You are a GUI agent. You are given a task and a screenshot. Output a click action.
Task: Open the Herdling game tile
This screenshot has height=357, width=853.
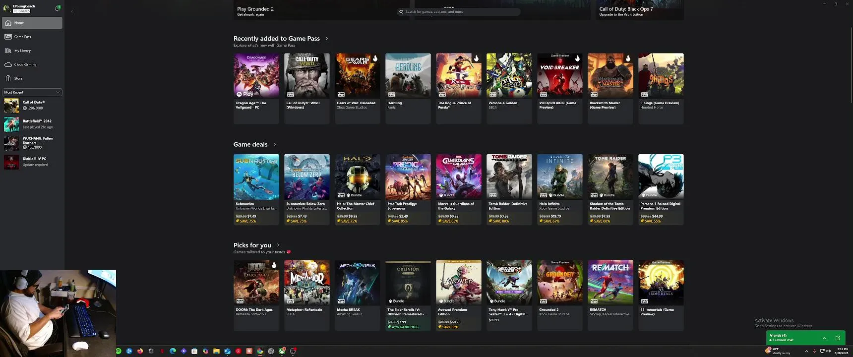click(x=408, y=88)
